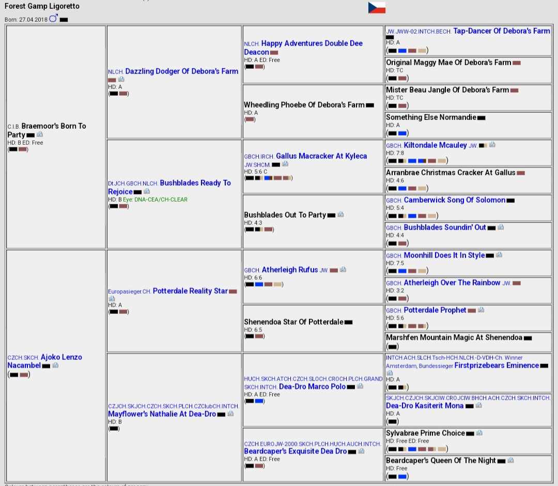
Task: Click the Czech Republic flag icon
Action: (x=377, y=7)
